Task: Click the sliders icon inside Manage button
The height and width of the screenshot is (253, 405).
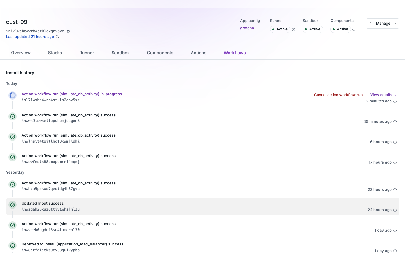Action: pos(372,23)
